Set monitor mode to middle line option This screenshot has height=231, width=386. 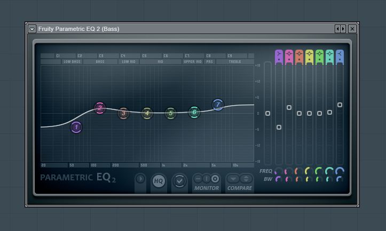click(x=206, y=179)
